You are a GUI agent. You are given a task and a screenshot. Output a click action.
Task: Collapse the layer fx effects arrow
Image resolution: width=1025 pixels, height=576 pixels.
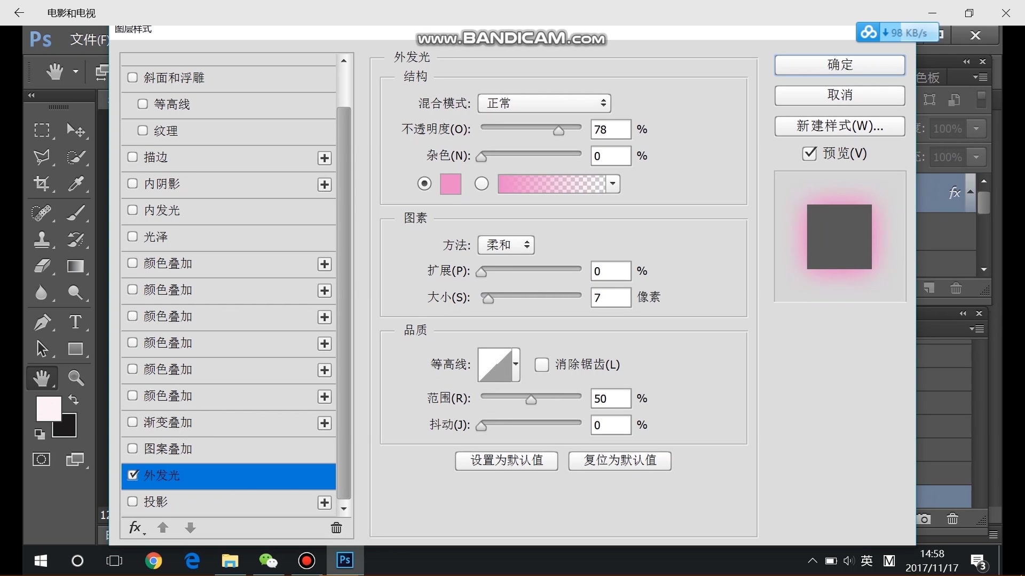pyautogui.click(x=971, y=192)
